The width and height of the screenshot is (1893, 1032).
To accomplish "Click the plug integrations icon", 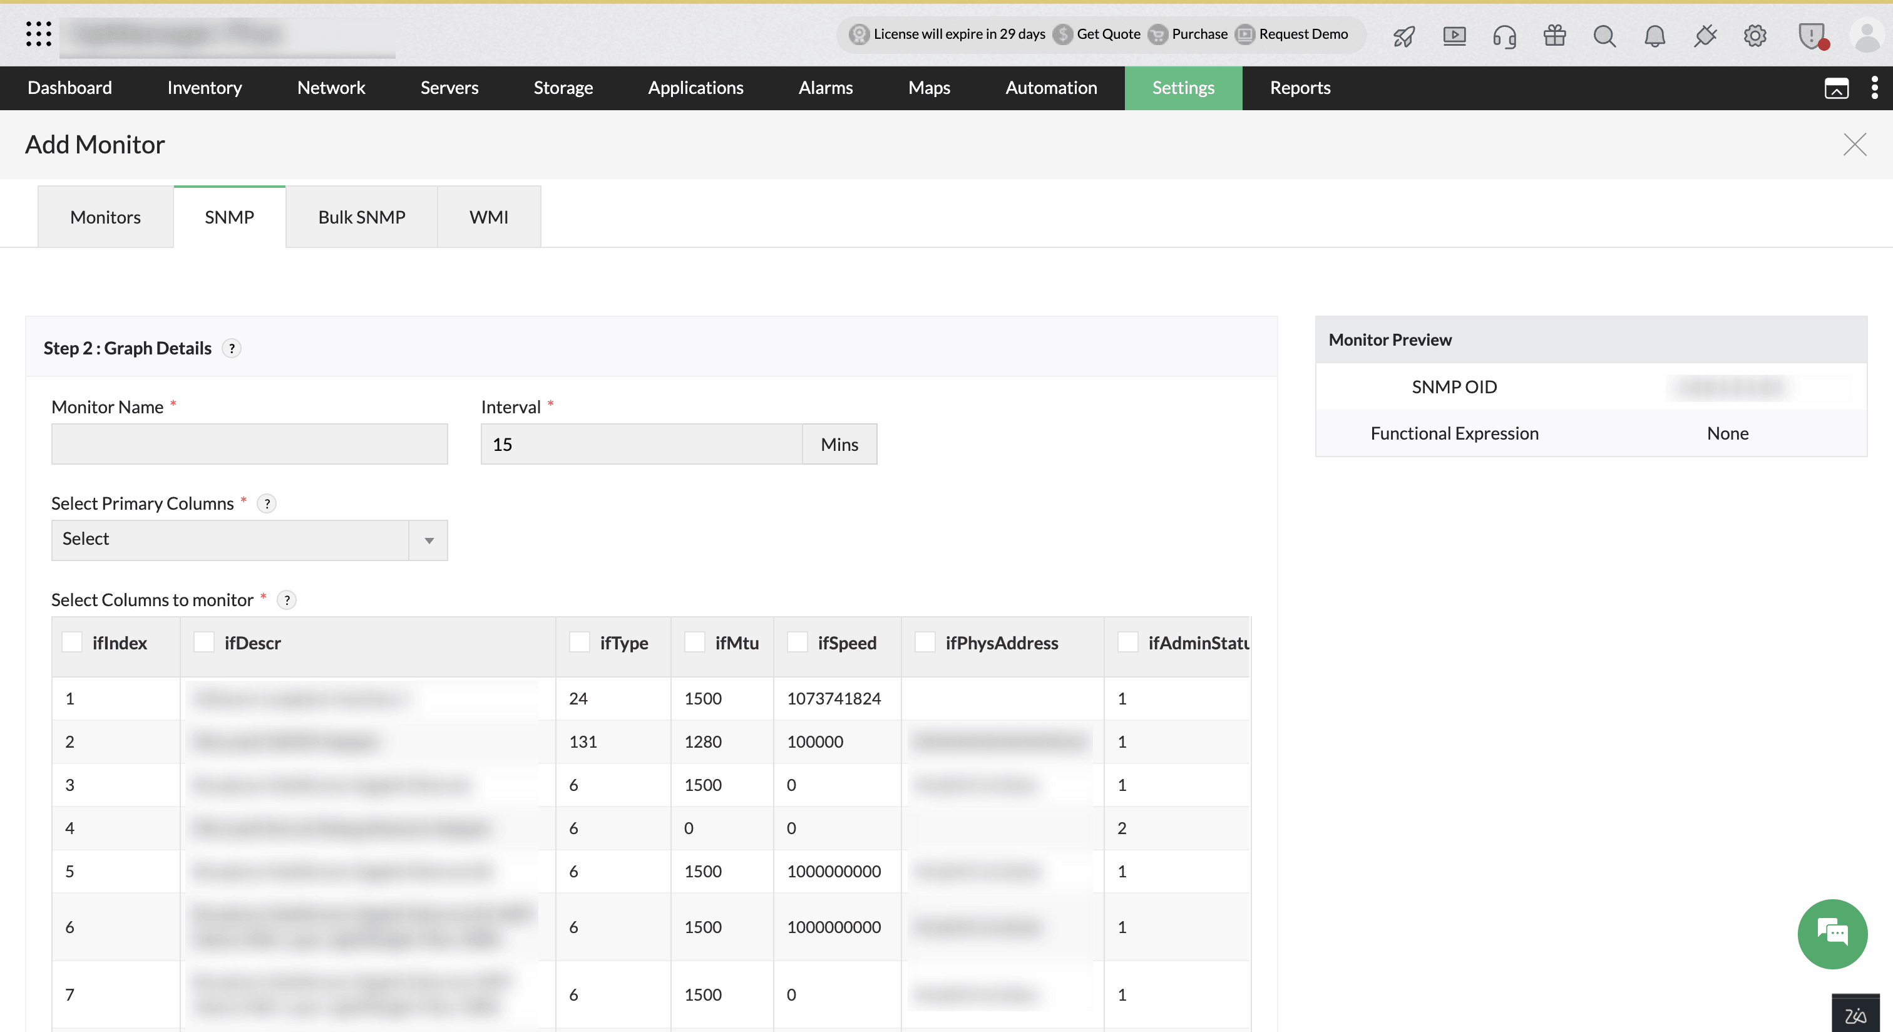I will point(1705,35).
